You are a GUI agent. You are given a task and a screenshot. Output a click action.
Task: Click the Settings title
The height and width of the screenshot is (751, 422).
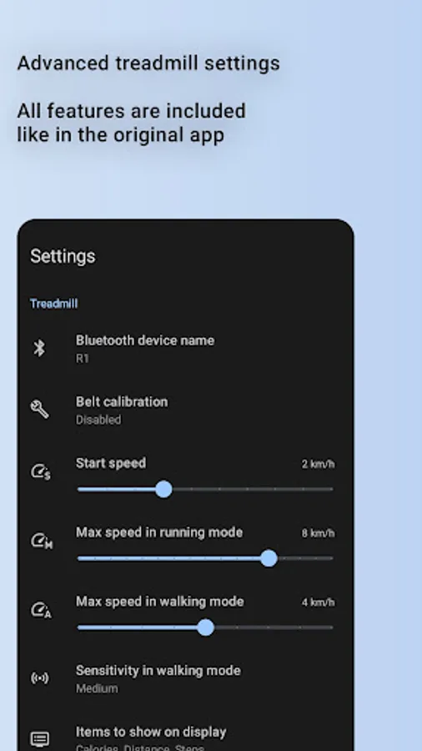point(63,256)
